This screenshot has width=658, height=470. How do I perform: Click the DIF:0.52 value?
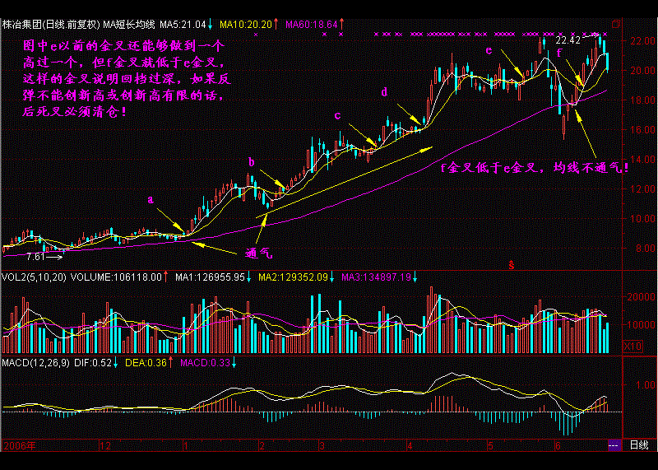[x=93, y=363]
